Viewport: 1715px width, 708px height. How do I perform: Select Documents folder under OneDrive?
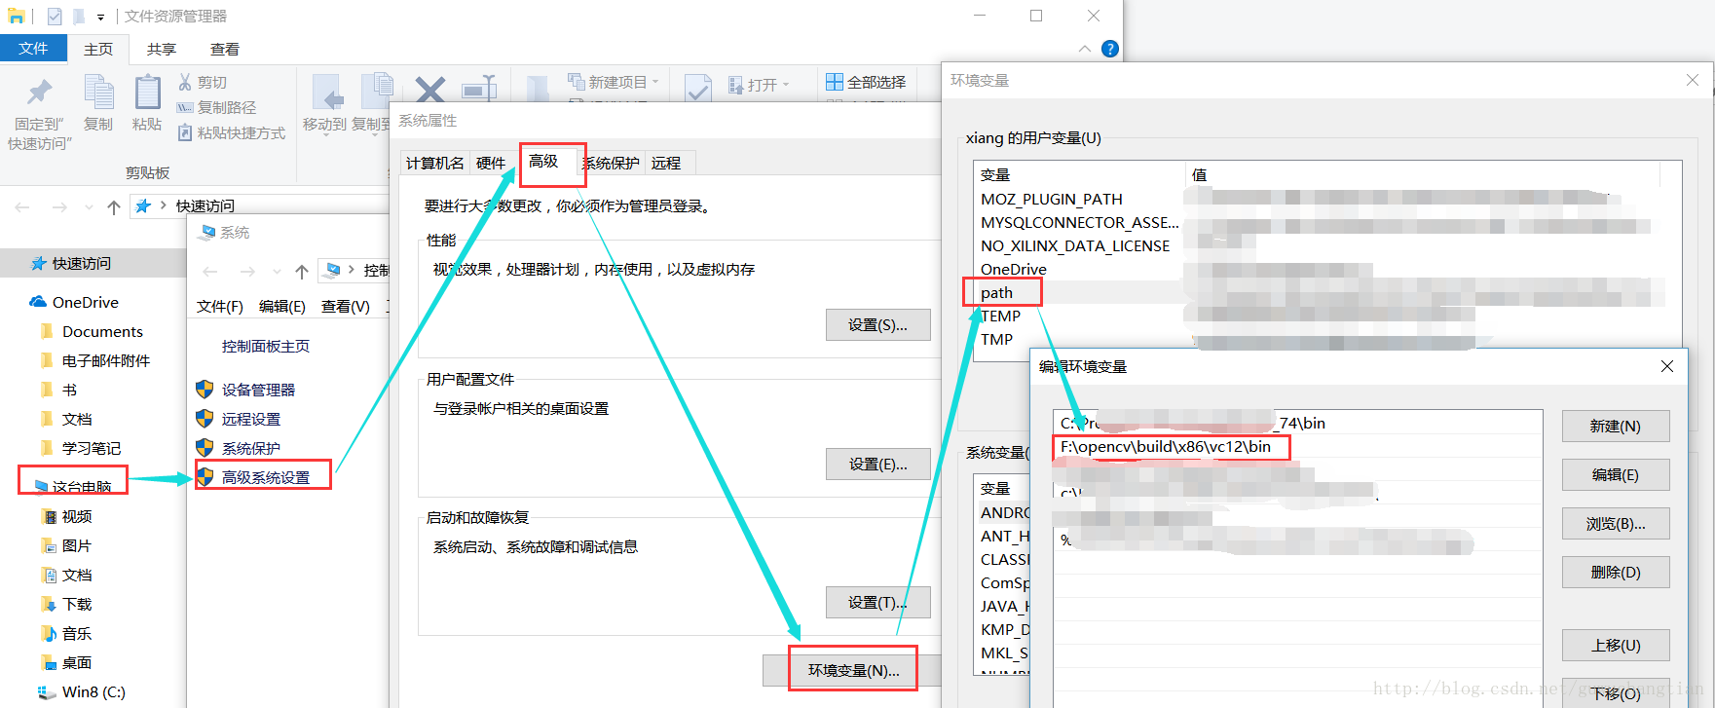coord(93,331)
